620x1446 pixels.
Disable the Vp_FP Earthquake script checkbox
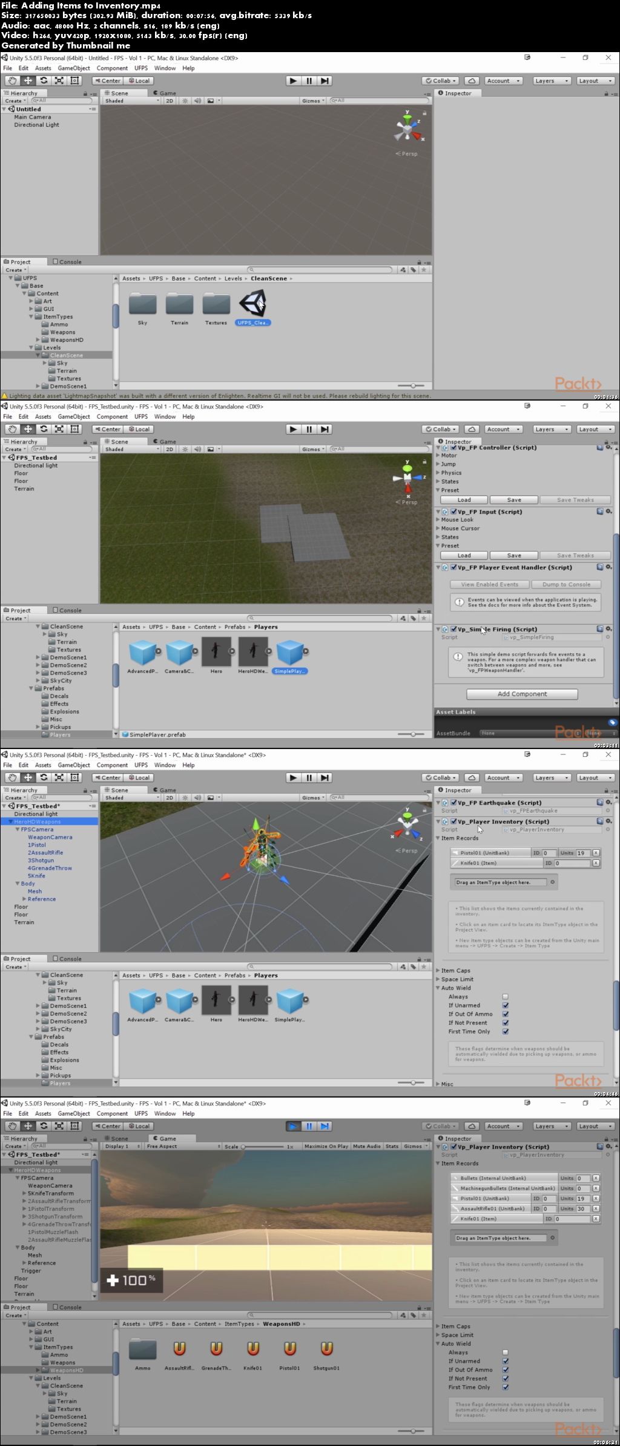tap(453, 802)
